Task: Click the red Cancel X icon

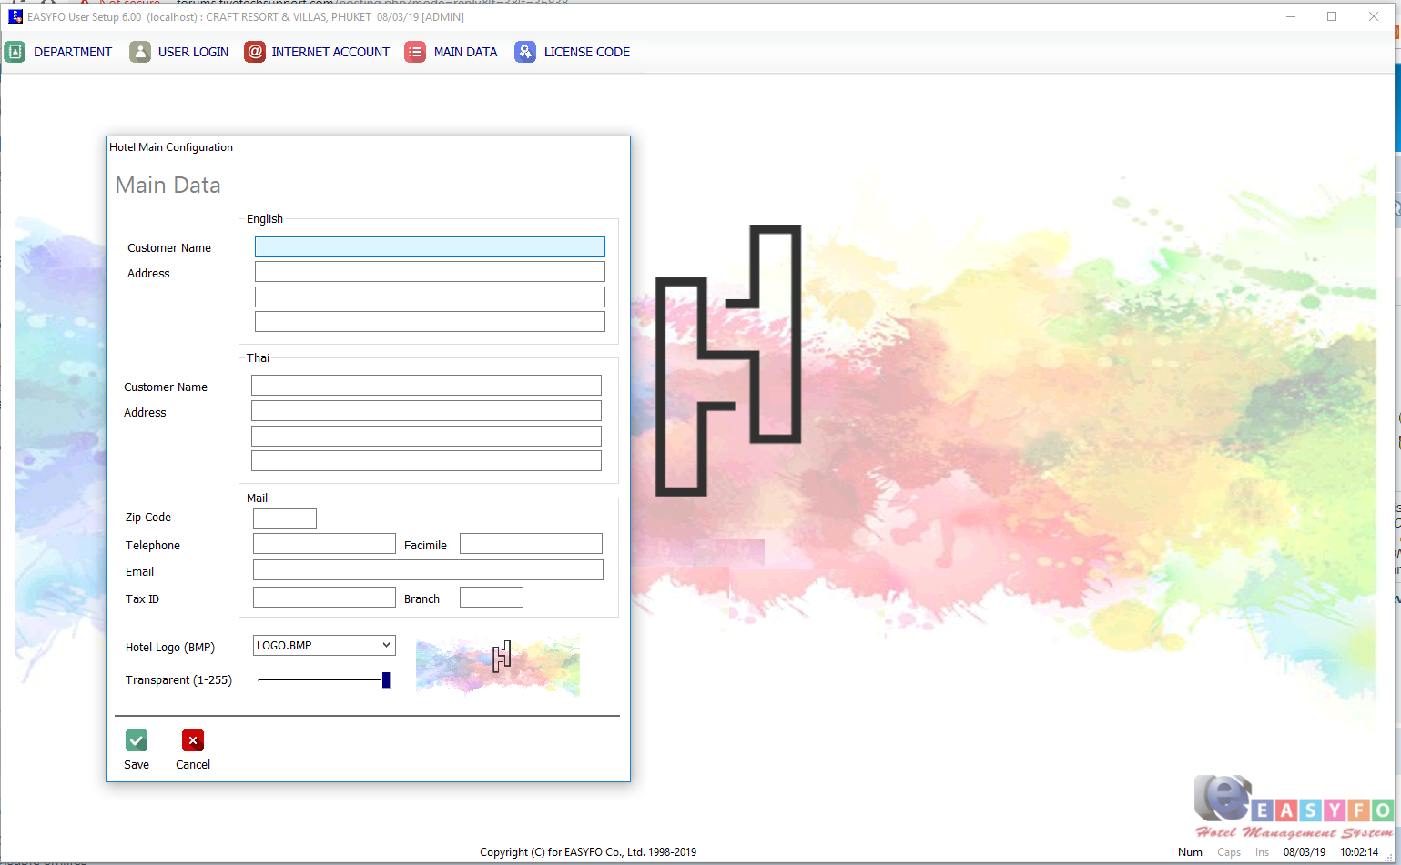Action: click(193, 740)
